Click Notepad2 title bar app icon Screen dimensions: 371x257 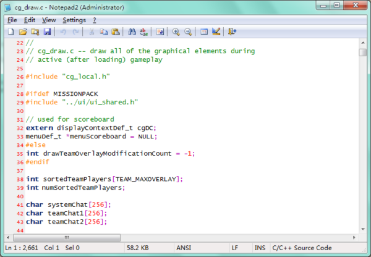(8, 7)
